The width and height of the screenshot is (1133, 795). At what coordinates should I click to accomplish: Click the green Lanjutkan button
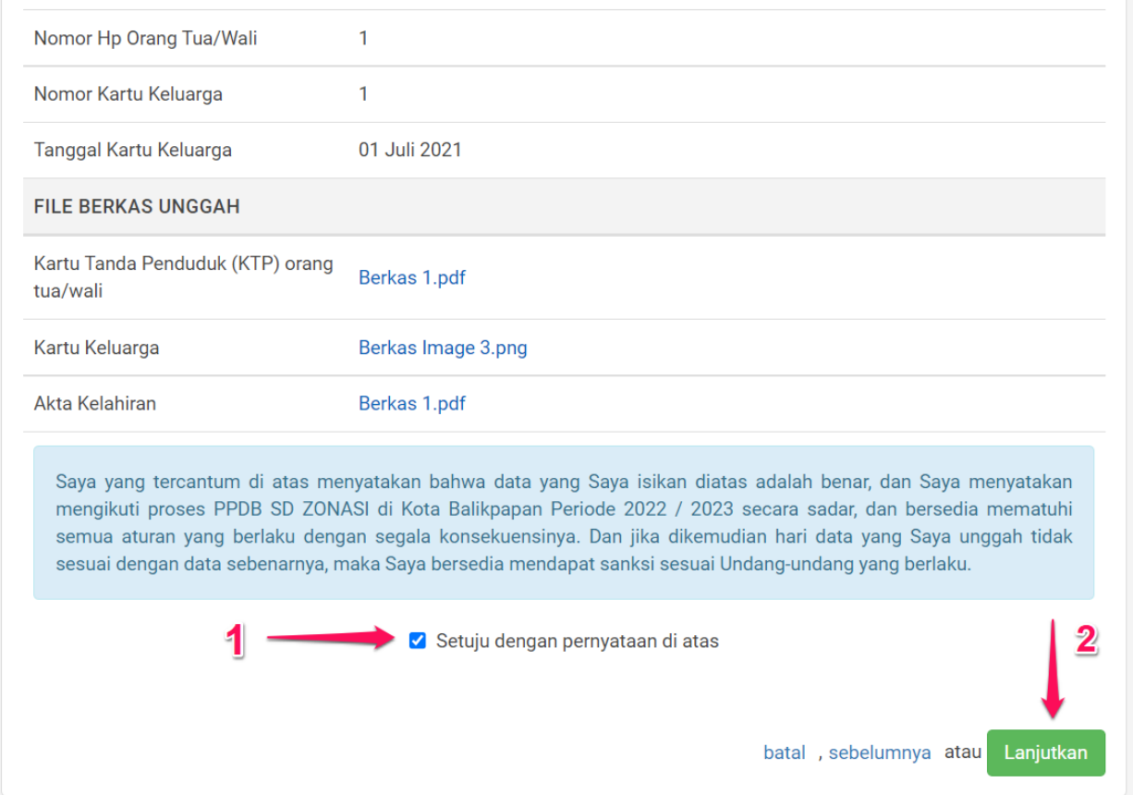[1045, 752]
